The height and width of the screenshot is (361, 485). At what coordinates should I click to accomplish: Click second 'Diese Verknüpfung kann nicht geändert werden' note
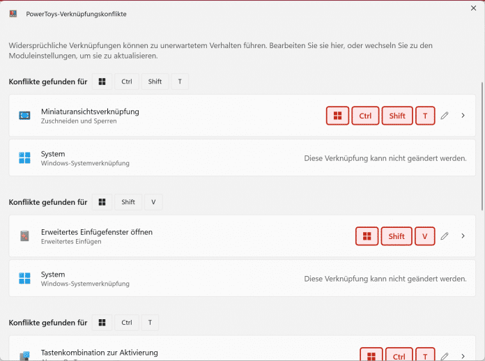click(385, 279)
